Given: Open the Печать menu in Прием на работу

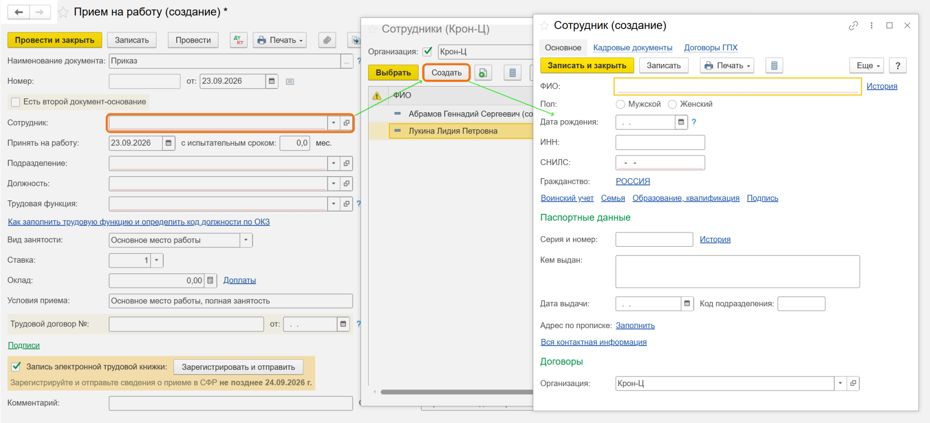Looking at the screenshot, I should coord(280,40).
